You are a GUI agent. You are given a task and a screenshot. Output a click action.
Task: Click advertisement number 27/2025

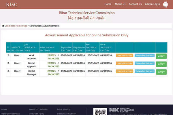[52, 71]
